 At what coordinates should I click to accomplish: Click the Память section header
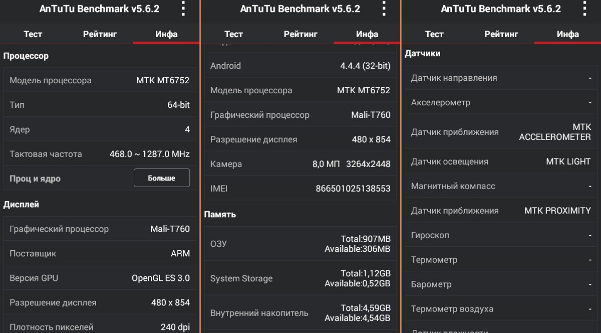point(220,215)
